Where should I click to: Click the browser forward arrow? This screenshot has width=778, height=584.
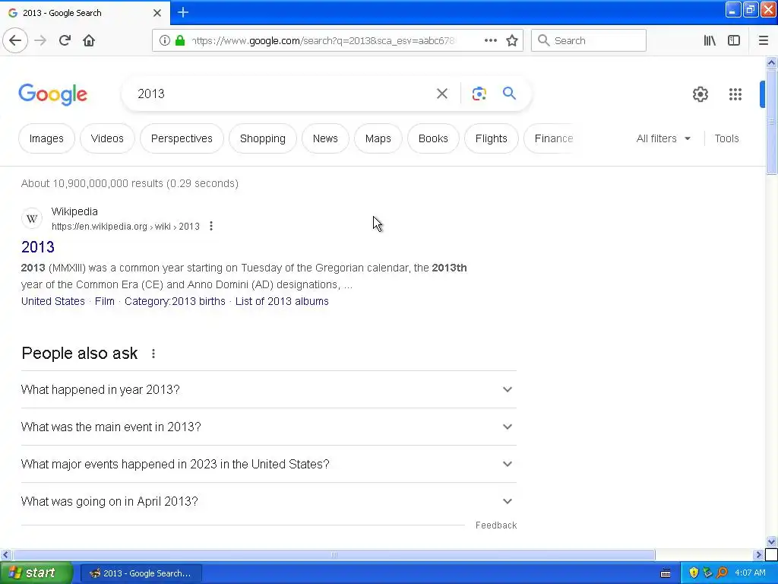tap(41, 40)
